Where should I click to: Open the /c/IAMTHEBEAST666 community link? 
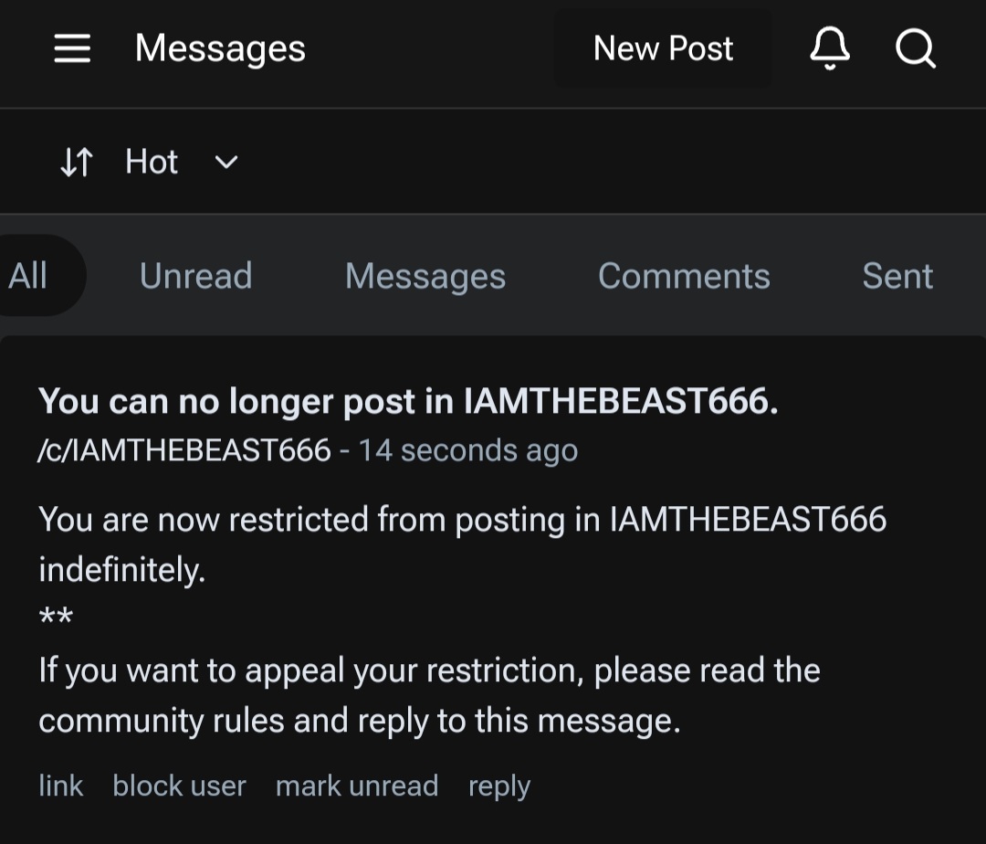click(x=184, y=450)
